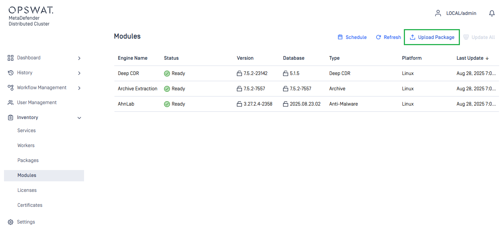Click lock icon beside Archive Extraction version
501x233 pixels.
click(239, 89)
